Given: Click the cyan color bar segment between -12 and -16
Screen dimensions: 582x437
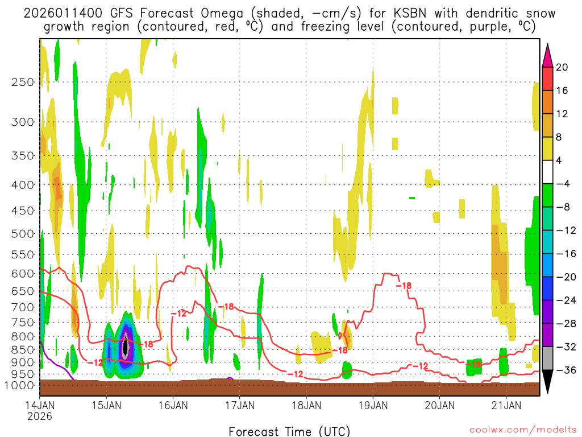Looking at the screenshot, I should click(x=547, y=242).
